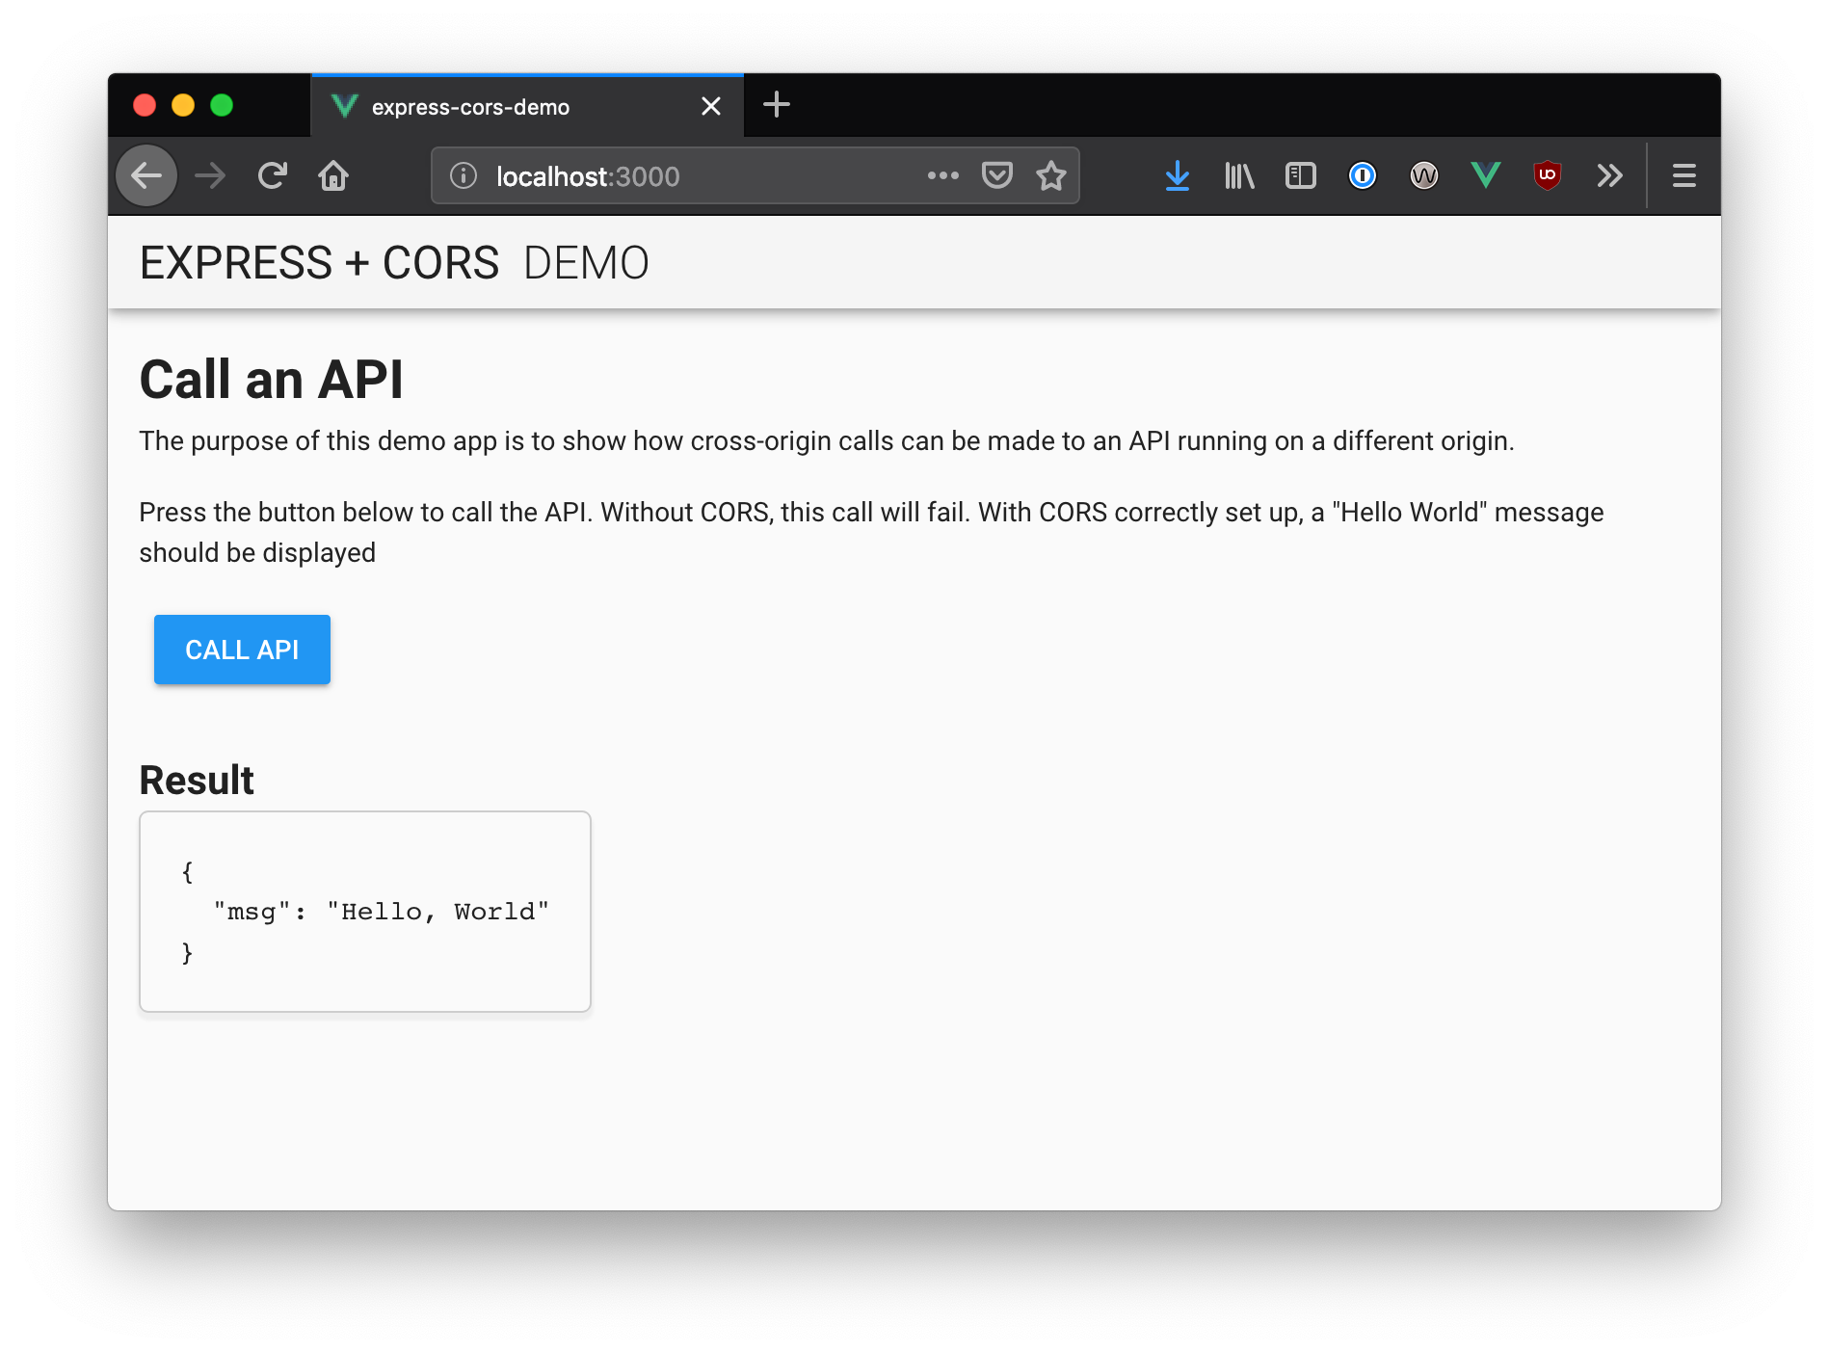Open page actions three-dot menu
This screenshot has height=1353, width=1829.
tap(942, 176)
